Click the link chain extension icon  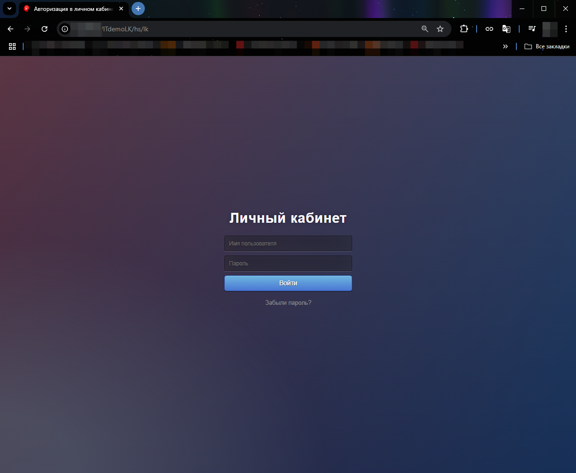pos(489,29)
